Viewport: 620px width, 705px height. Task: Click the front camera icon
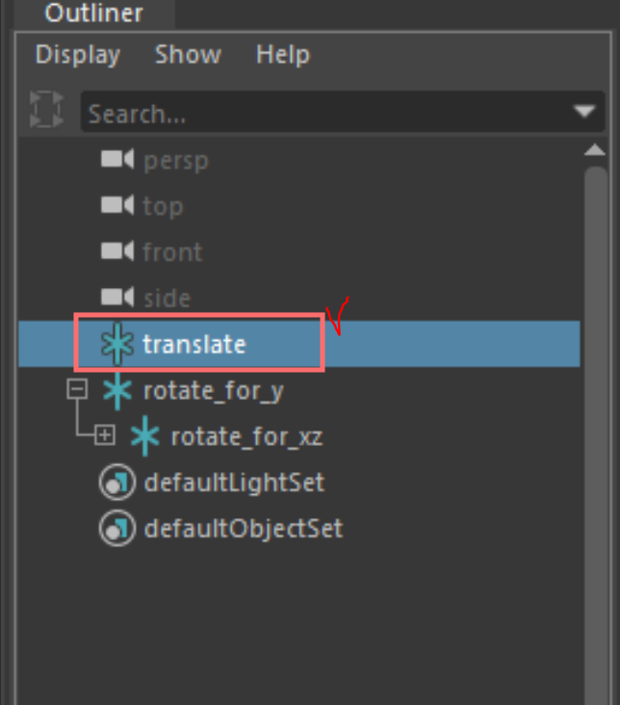[x=117, y=250]
